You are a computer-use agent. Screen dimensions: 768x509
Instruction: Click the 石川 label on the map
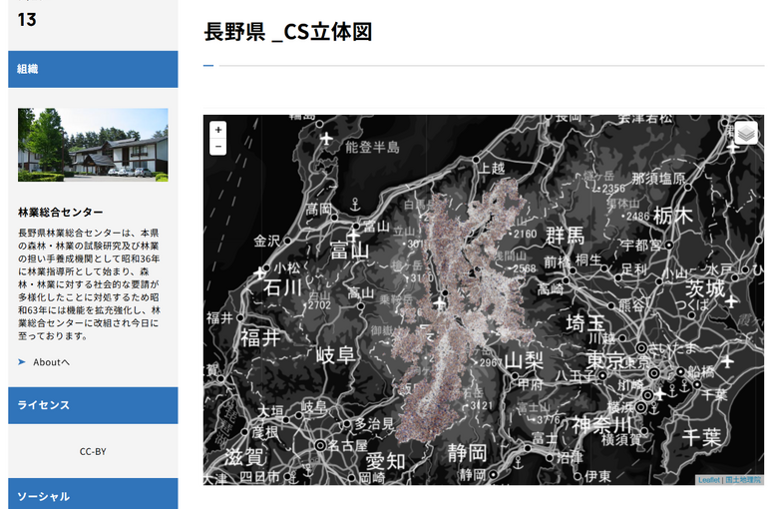(282, 287)
